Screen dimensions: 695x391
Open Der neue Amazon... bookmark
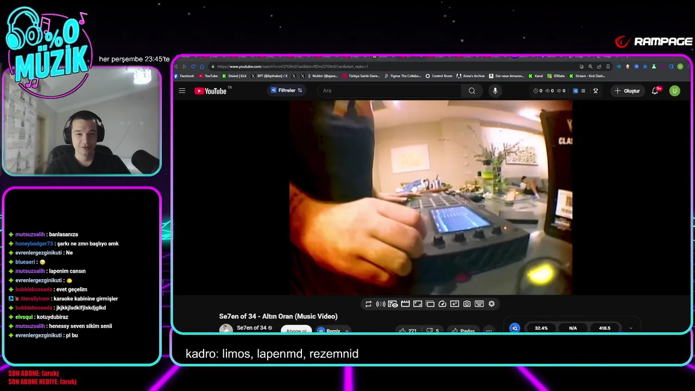pyautogui.click(x=507, y=76)
